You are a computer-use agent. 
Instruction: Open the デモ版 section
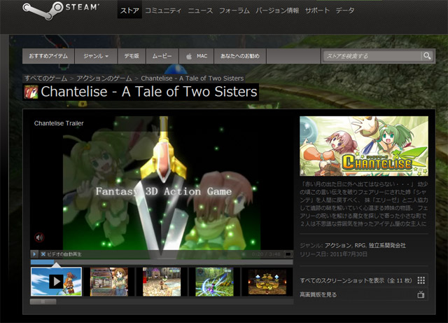[132, 56]
